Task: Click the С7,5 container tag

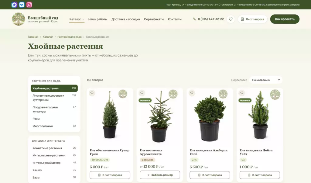Action: pyautogui.click(x=194, y=160)
